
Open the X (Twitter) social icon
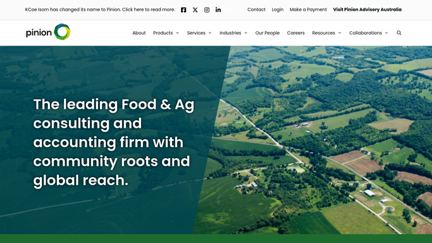click(195, 10)
